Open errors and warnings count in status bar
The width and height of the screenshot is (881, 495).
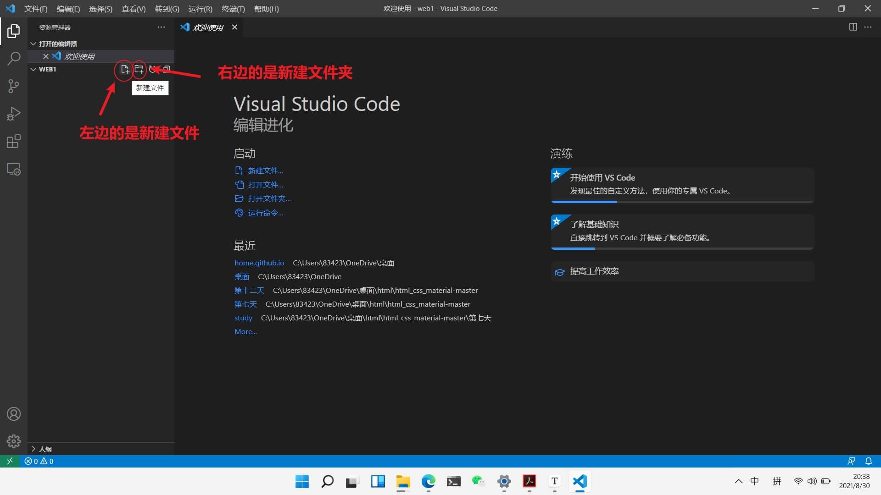pos(39,461)
